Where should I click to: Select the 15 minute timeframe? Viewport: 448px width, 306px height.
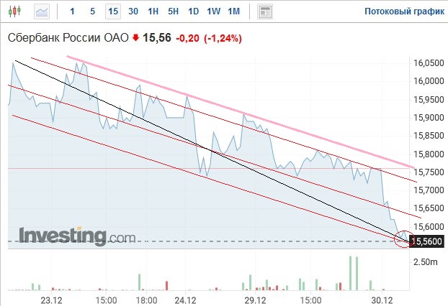(113, 11)
